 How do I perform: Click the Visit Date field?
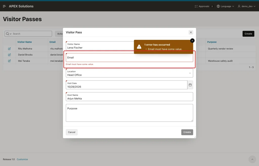click(x=126, y=85)
